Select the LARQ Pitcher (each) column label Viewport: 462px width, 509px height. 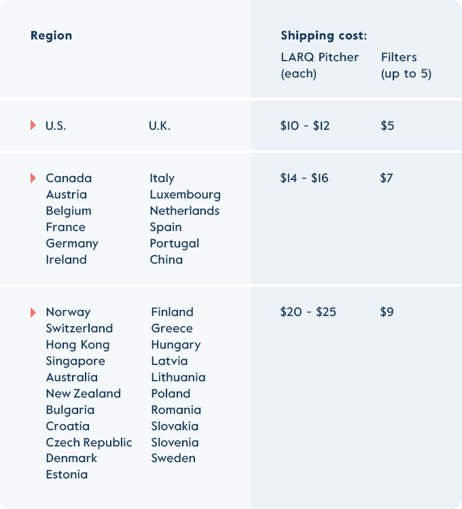tap(319, 65)
